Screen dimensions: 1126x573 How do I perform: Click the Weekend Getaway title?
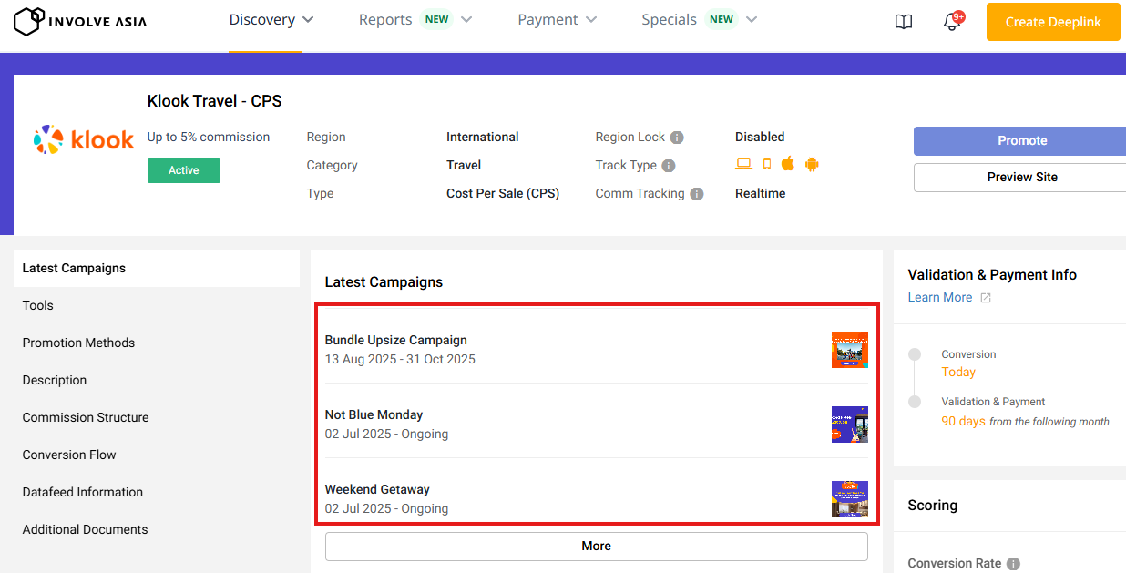click(x=377, y=490)
